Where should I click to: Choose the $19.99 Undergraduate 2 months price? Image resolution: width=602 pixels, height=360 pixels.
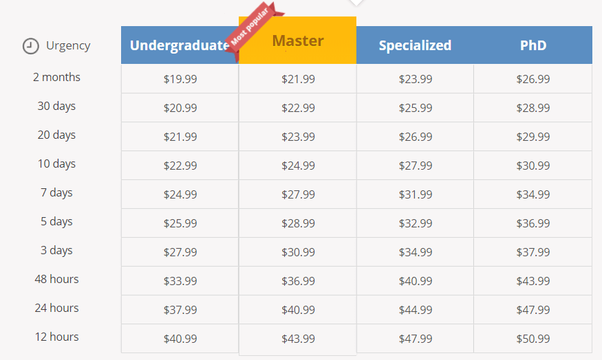tap(180, 78)
